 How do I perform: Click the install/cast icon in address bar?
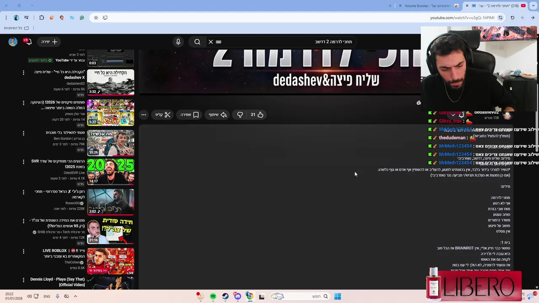[x=105, y=18]
